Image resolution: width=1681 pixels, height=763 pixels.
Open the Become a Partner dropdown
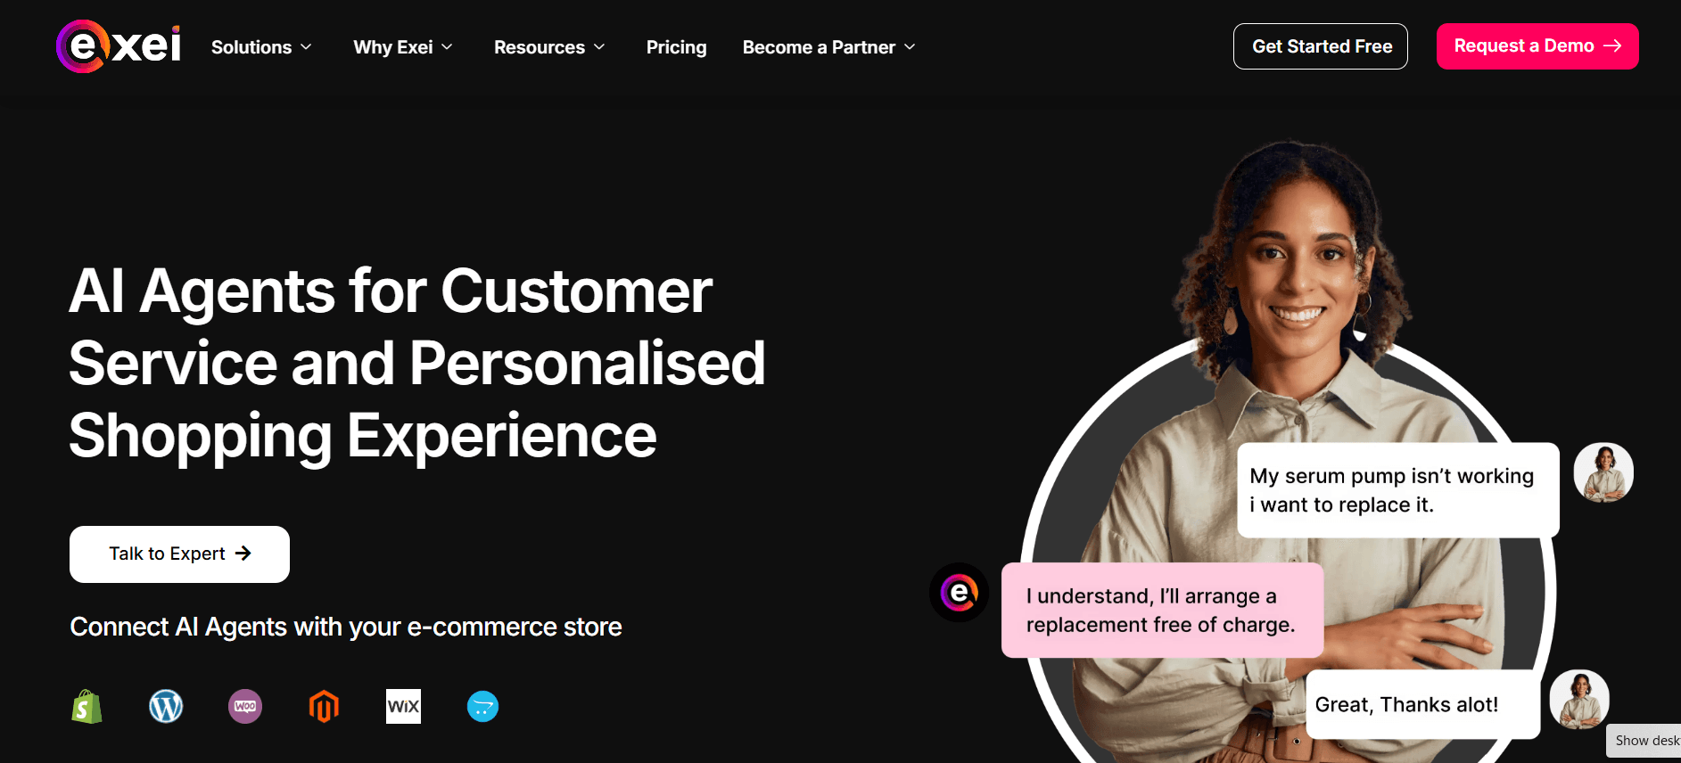pos(828,47)
